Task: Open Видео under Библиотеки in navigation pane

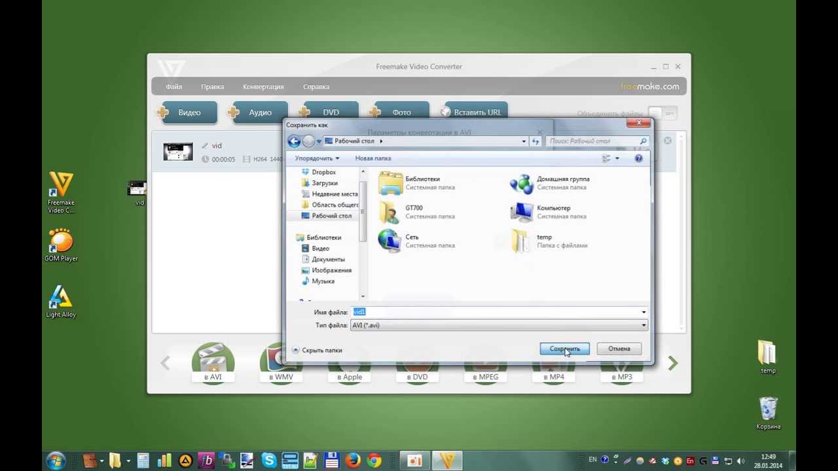Action: click(x=315, y=249)
